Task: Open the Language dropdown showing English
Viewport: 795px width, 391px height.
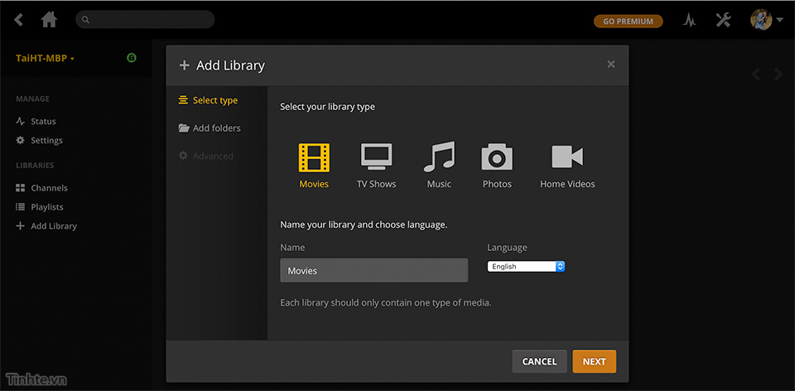Action: pyautogui.click(x=526, y=267)
